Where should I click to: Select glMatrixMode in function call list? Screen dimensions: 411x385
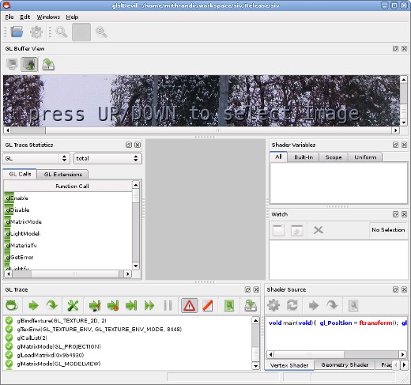tap(68, 221)
